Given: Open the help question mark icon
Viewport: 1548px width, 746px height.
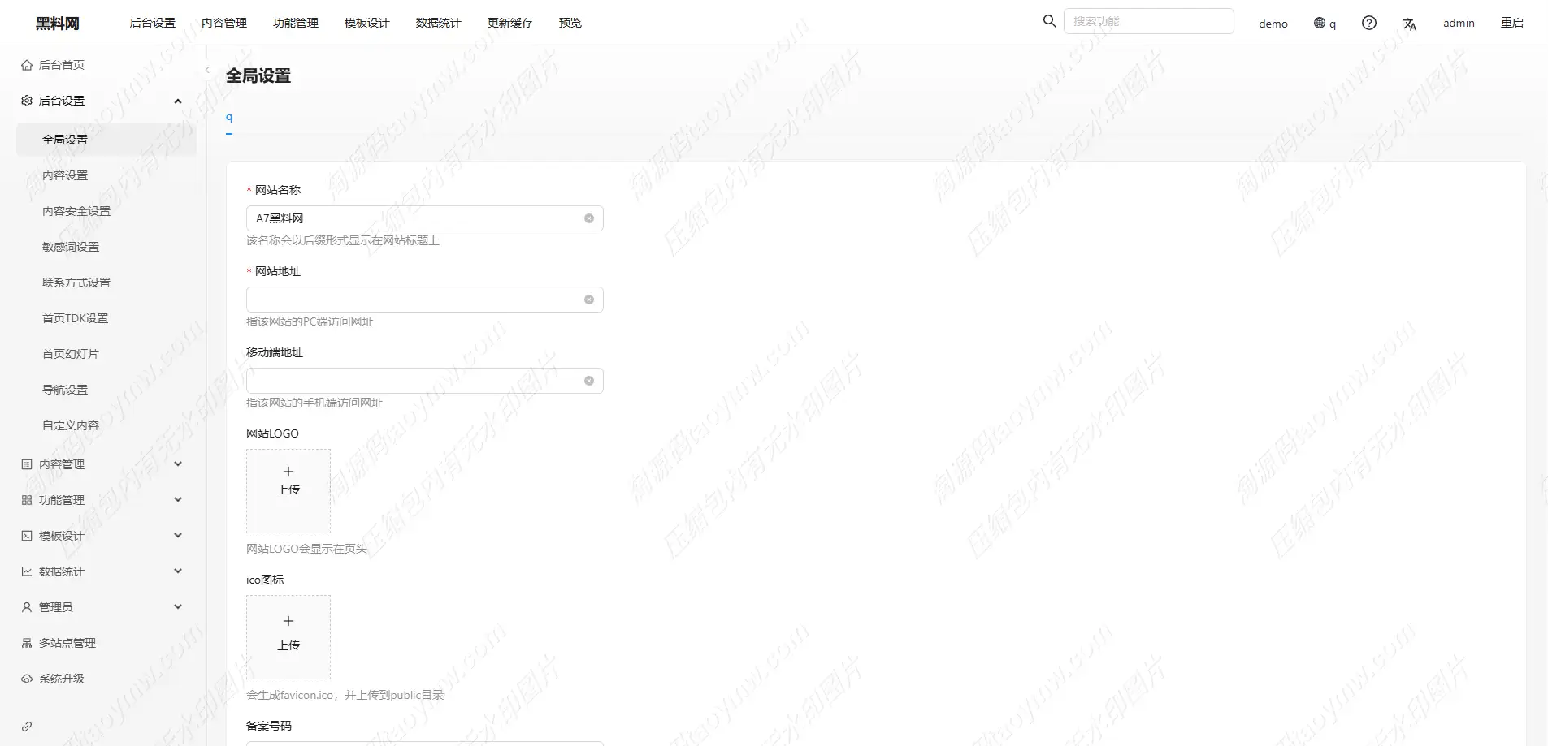Looking at the screenshot, I should [x=1369, y=23].
